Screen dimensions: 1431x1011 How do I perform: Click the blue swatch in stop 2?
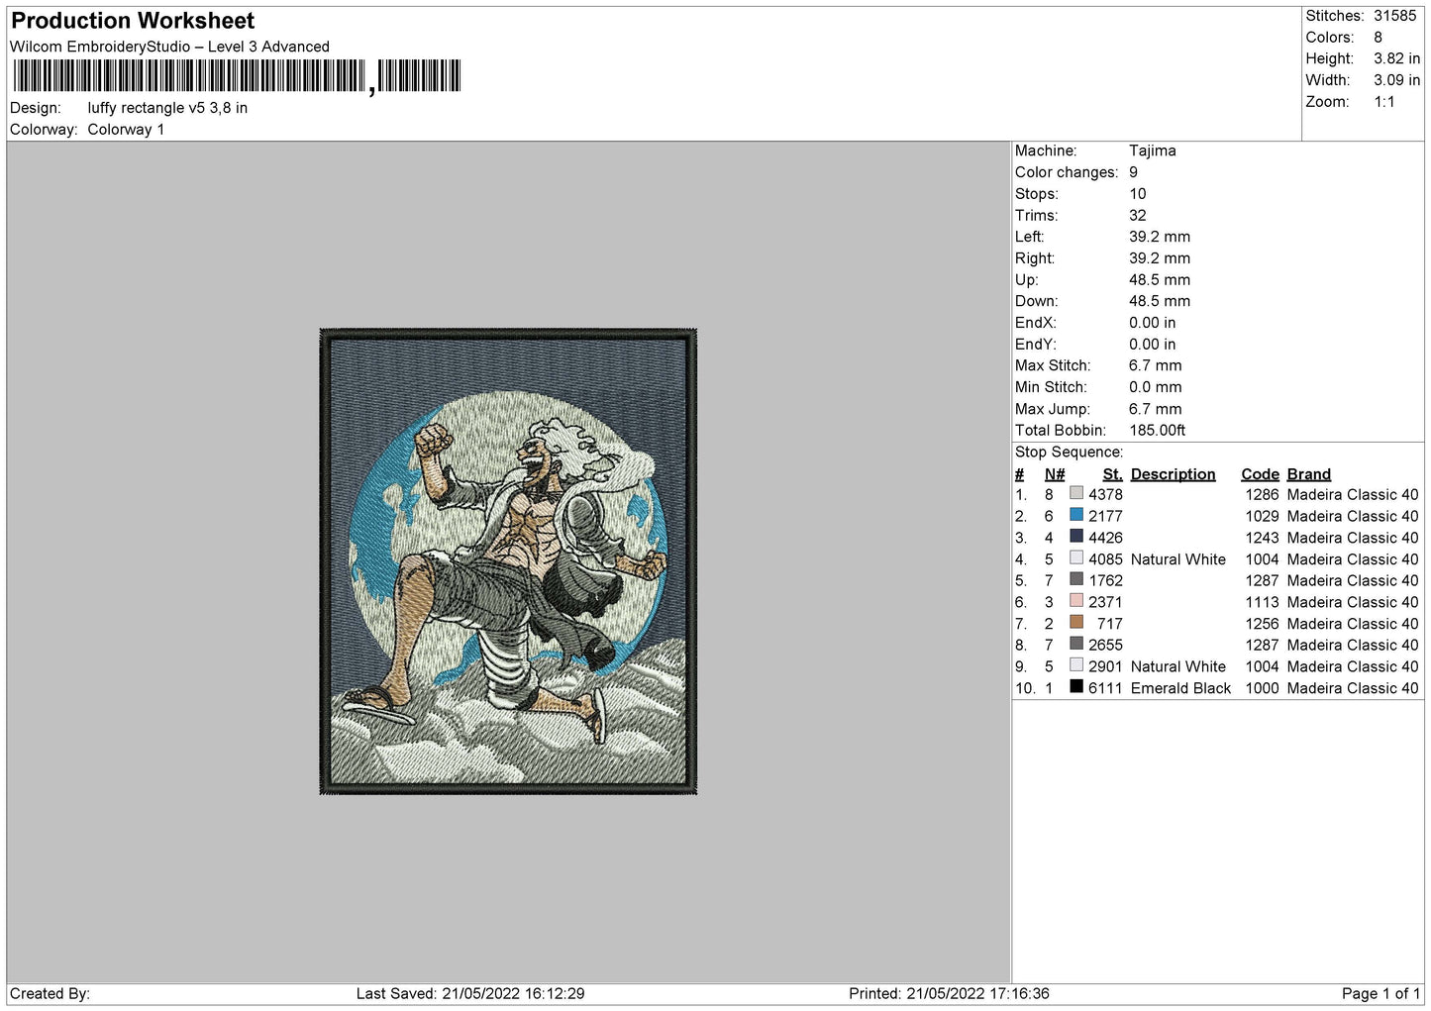(x=1076, y=515)
